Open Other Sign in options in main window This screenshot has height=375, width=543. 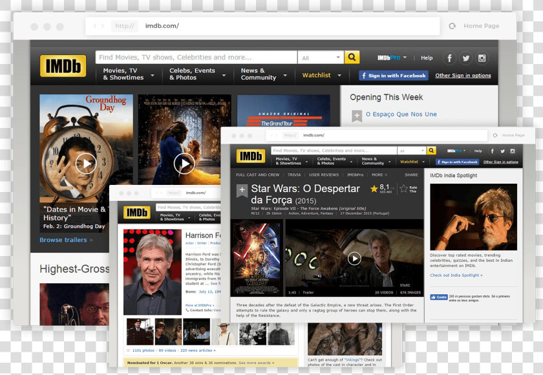[463, 76]
